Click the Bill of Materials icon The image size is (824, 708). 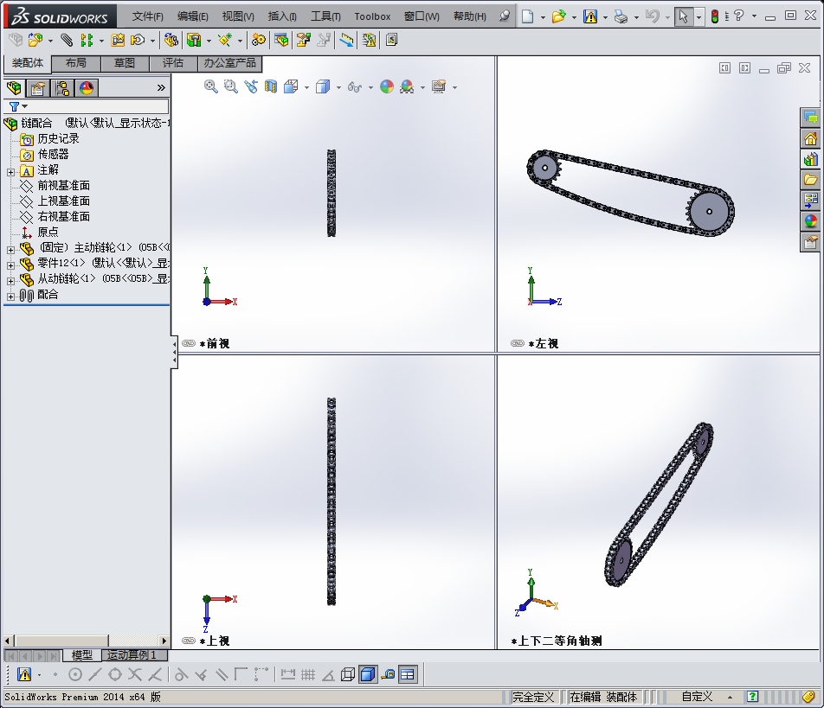[x=281, y=40]
